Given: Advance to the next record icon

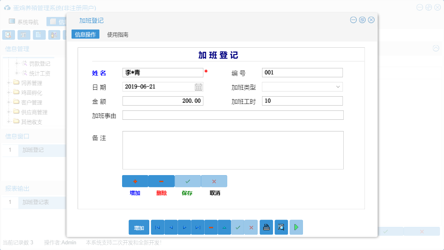Looking at the screenshot, I should pos(184,227).
